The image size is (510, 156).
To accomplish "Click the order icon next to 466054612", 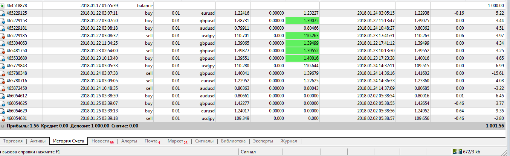I will 2,96.
